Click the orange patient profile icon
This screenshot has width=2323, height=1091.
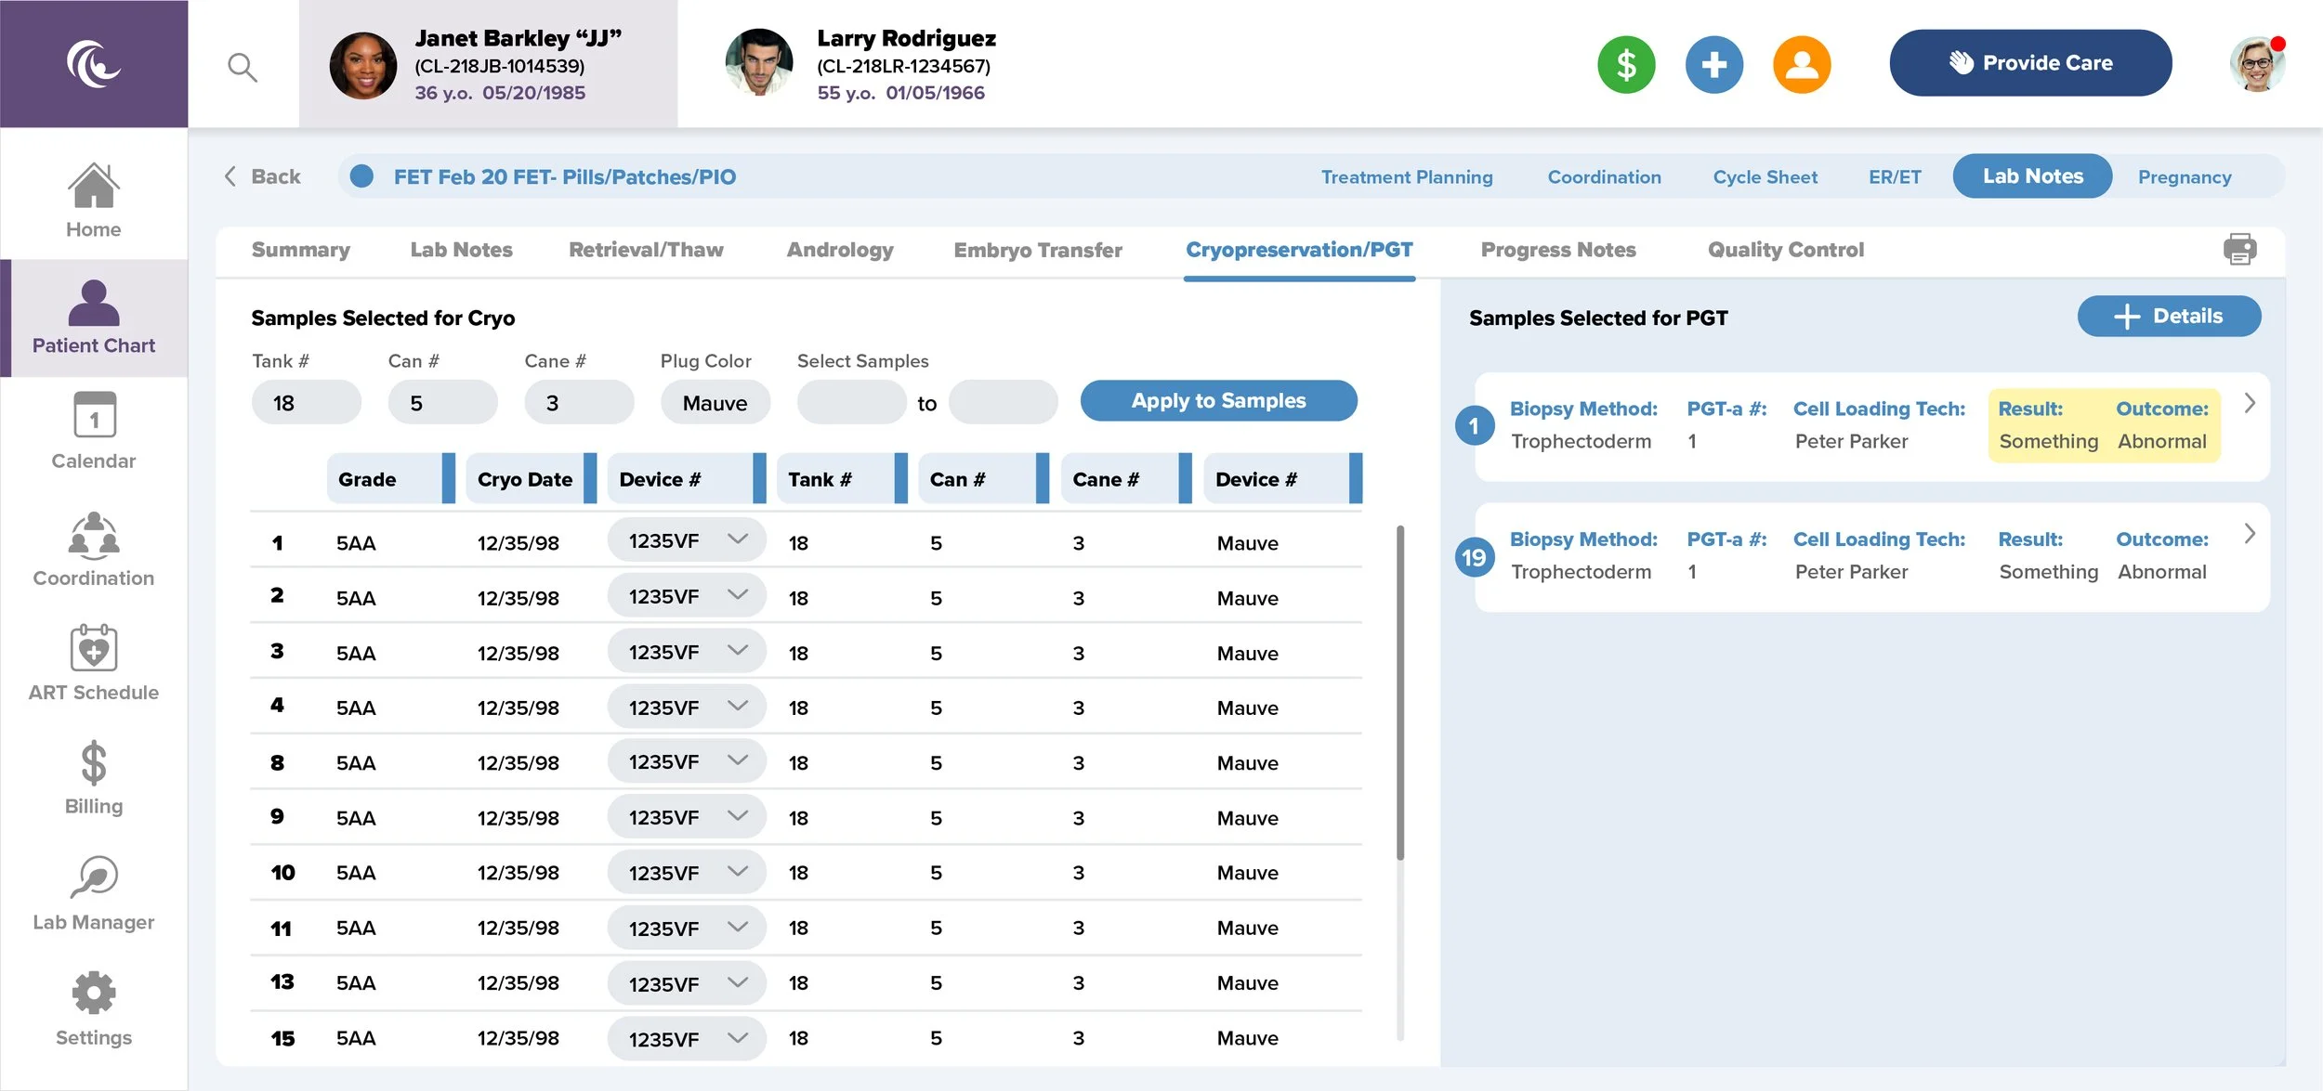pyautogui.click(x=1801, y=65)
